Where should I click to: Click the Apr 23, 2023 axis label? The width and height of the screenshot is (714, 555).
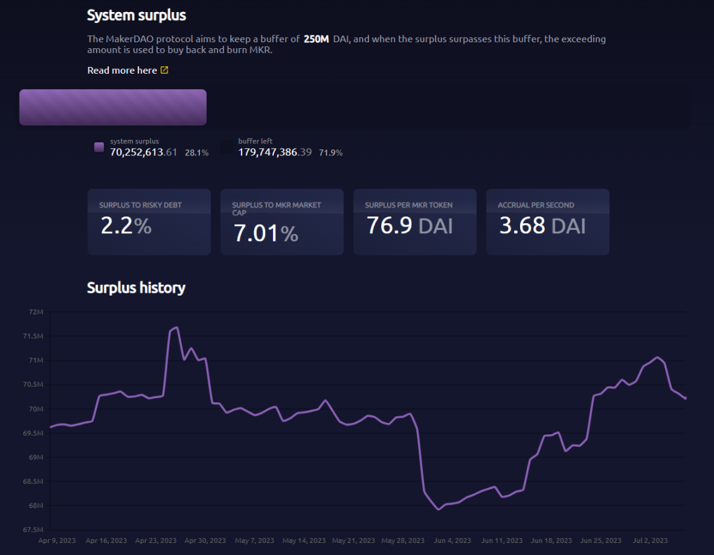click(156, 540)
